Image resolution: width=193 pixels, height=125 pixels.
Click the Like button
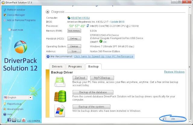pos(173,119)
